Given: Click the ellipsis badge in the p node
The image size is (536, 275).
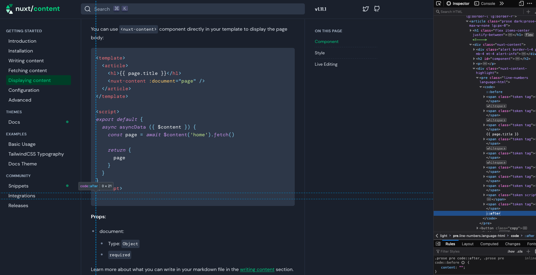Looking at the screenshot, I should click(x=485, y=64).
